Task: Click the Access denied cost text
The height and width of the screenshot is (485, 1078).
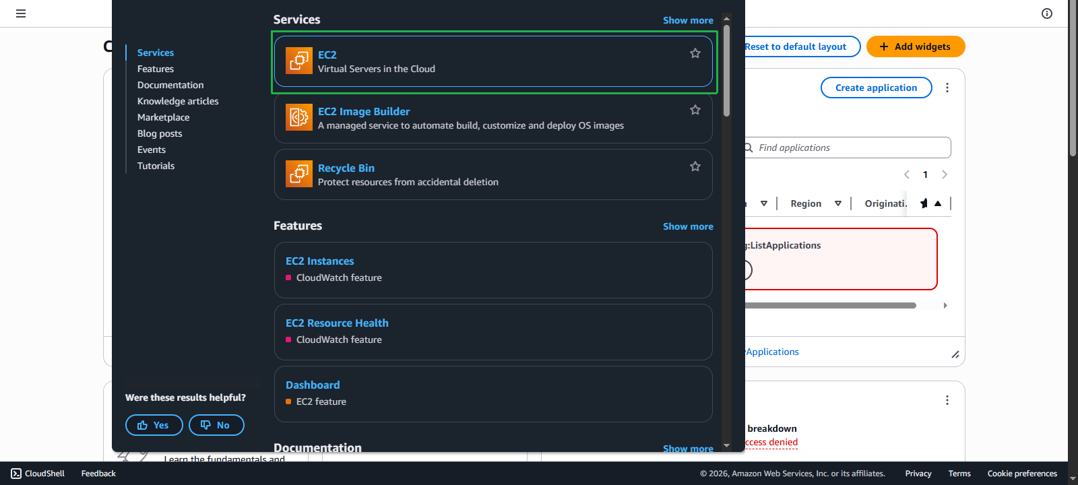Action: point(771,443)
